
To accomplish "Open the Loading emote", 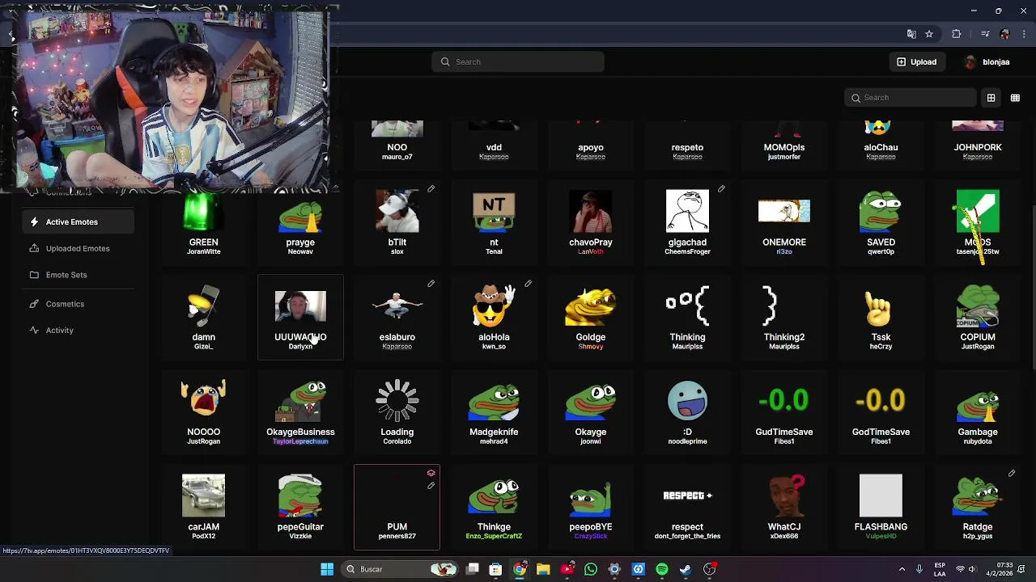I will click(397, 412).
